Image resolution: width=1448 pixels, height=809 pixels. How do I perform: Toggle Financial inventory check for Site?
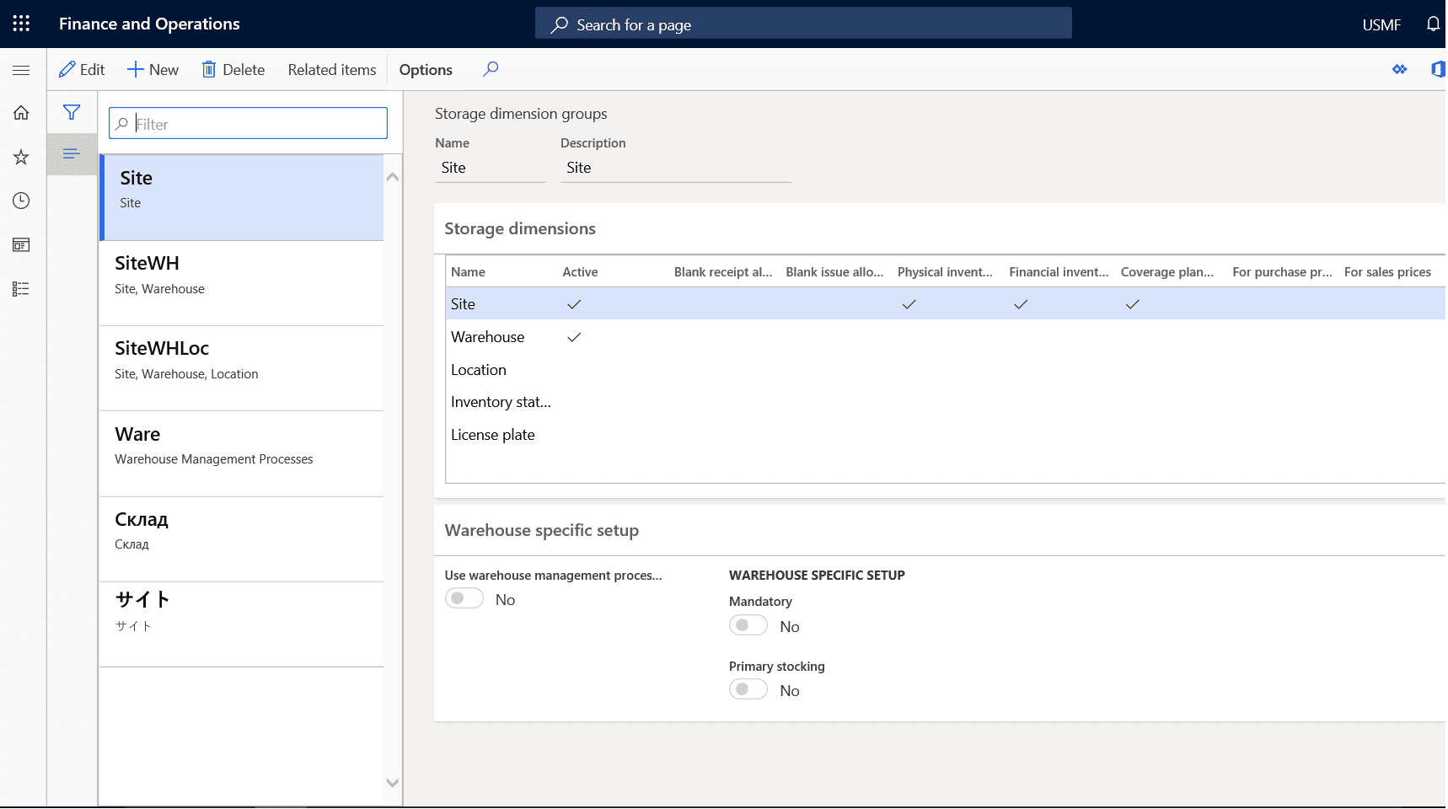(1021, 304)
